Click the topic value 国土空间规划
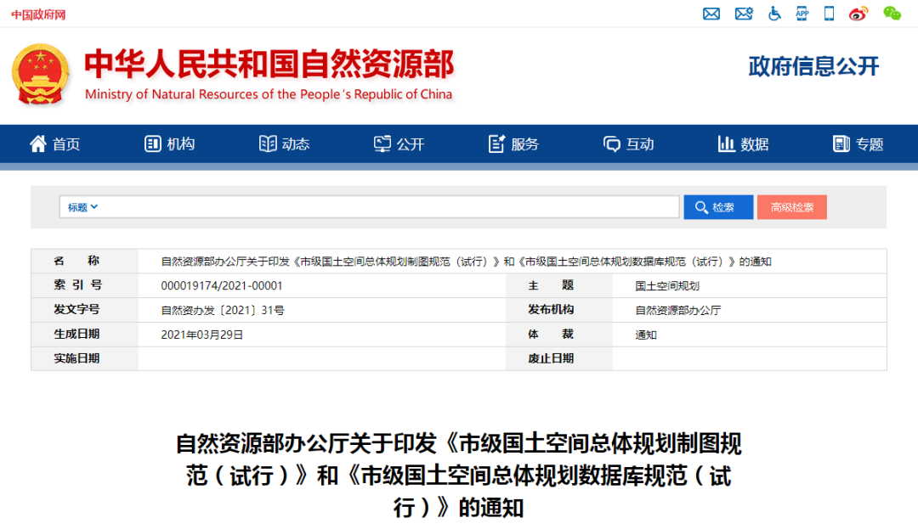 click(667, 286)
